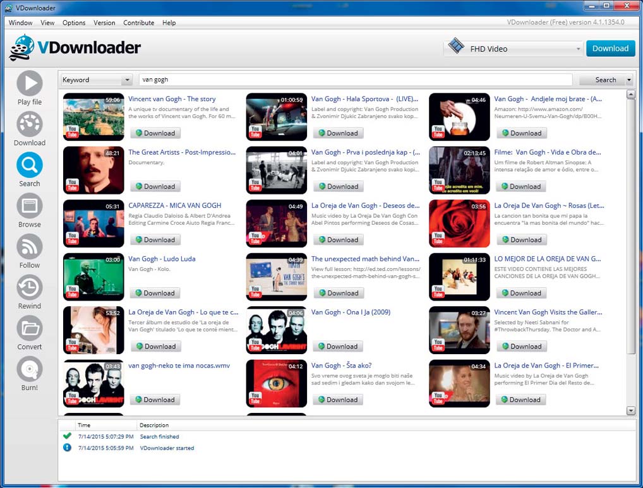Screen dimensions: 643x488
Task: Click the results scrollbar down arrow
Action: click(631, 410)
